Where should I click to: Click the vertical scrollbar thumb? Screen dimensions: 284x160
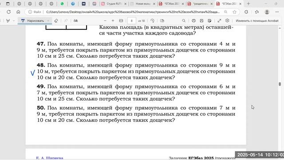tap(280, 84)
